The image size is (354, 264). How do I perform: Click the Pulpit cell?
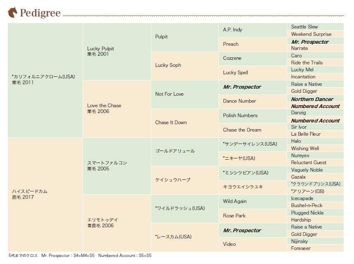point(185,37)
